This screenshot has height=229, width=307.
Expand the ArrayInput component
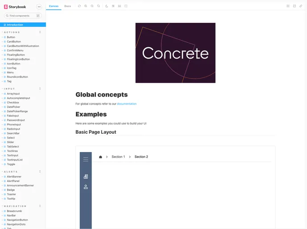pyautogui.click(x=13, y=93)
